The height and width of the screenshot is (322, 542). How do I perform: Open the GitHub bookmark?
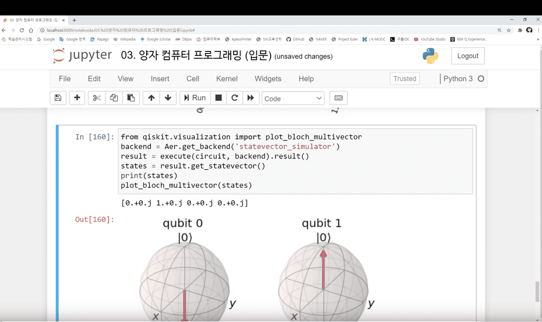tap(295, 39)
